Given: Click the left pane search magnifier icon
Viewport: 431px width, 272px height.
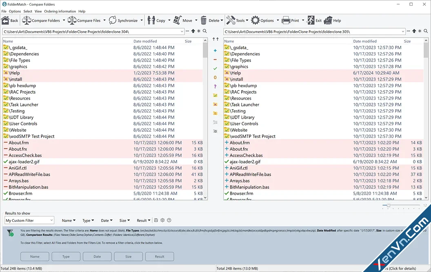Looking at the screenshot, I should (205, 31).
